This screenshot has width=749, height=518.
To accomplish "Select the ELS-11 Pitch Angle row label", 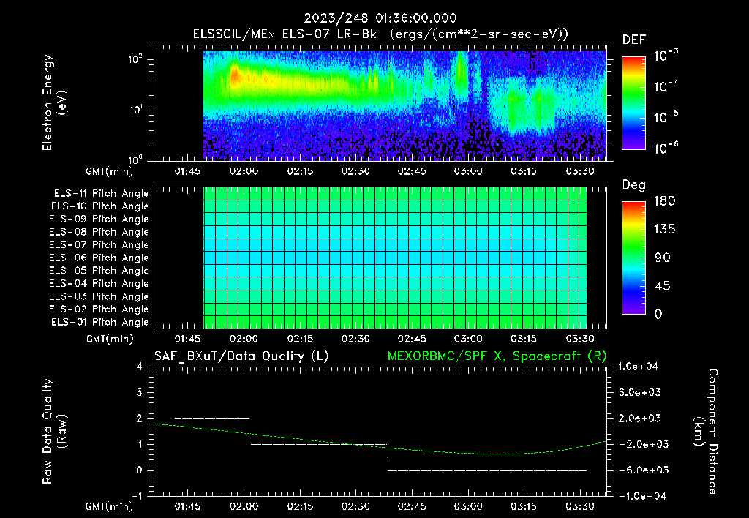I will [x=101, y=194].
